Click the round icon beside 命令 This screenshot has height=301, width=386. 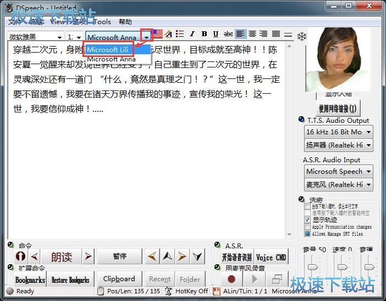coord(11,245)
